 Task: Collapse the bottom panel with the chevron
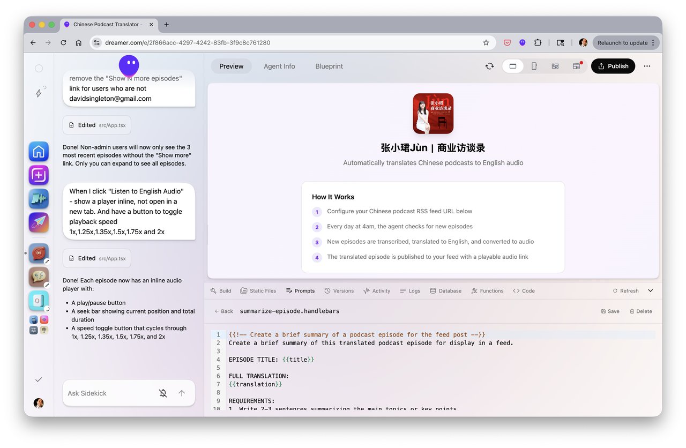650,290
